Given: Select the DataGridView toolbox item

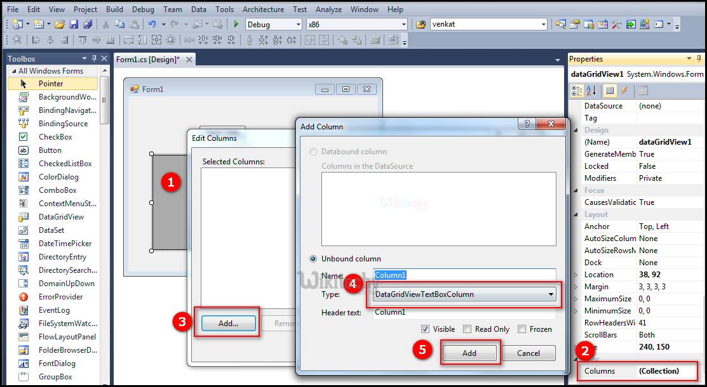Looking at the screenshot, I should pos(61,217).
